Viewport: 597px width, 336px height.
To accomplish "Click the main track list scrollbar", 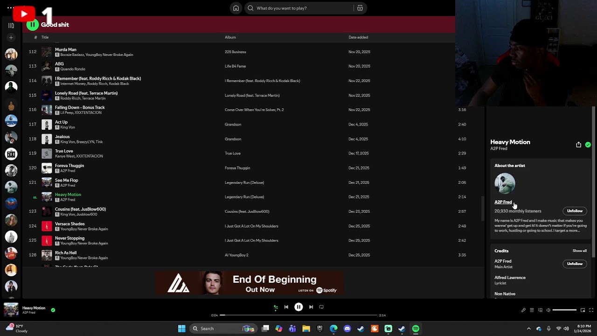I will click(482, 209).
